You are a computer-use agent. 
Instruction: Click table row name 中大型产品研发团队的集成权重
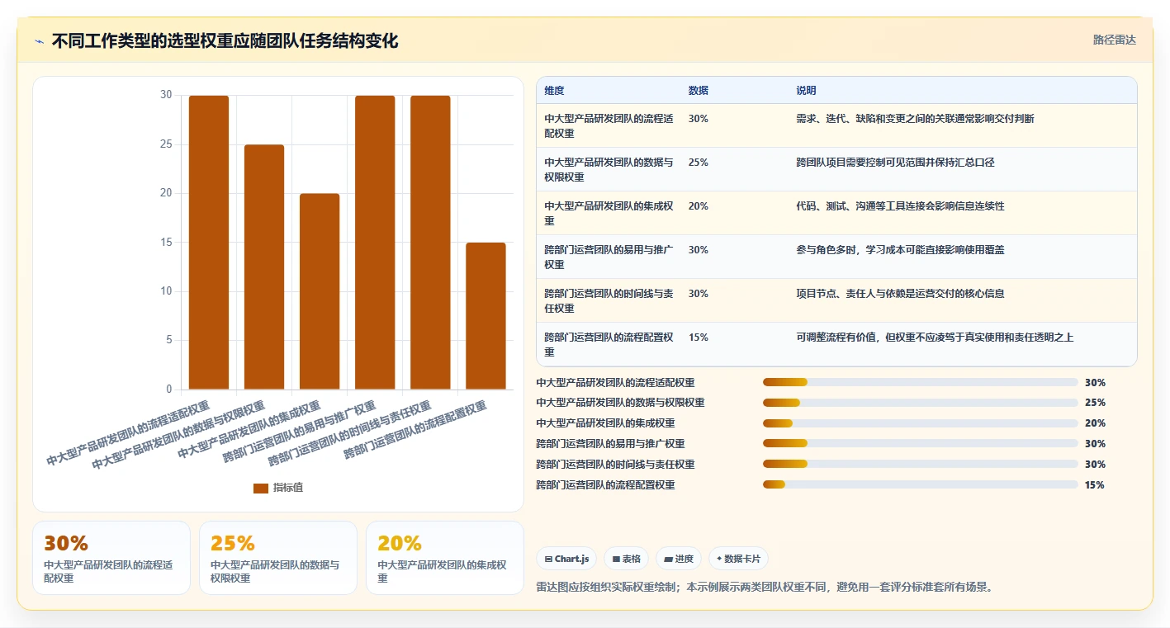tap(609, 214)
